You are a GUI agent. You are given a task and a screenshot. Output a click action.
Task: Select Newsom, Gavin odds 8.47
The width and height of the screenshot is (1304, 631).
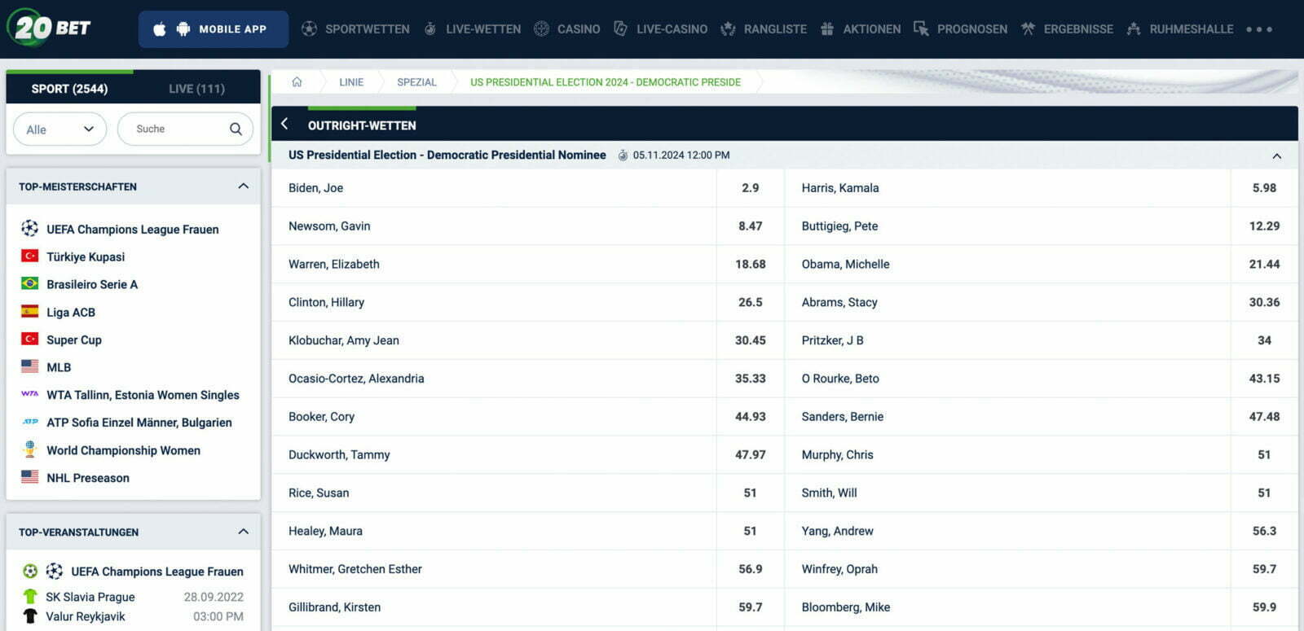click(x=751, y=226)
